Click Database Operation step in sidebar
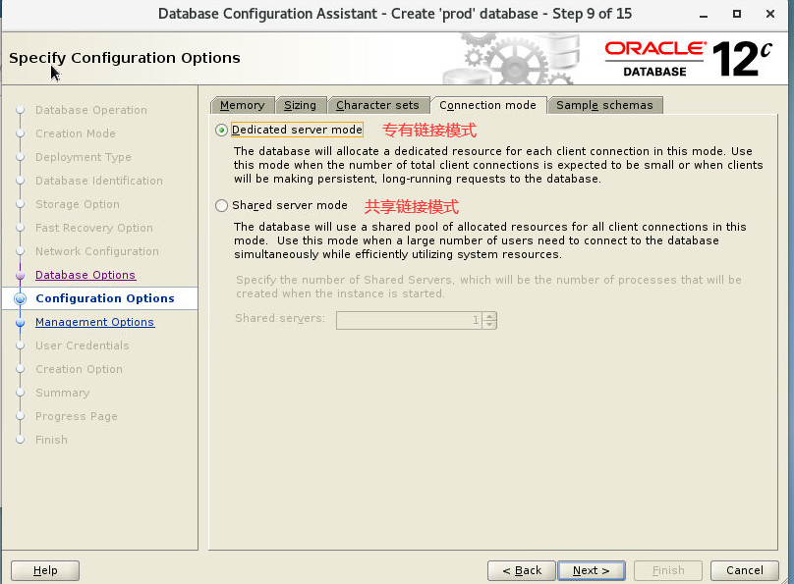Image resolution: width=794 pixels, height=584 pixels. click(x=91, y=110)
